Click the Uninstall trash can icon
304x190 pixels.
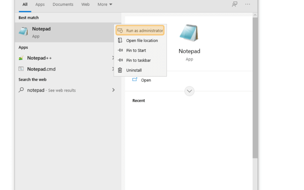click(120, 70)
